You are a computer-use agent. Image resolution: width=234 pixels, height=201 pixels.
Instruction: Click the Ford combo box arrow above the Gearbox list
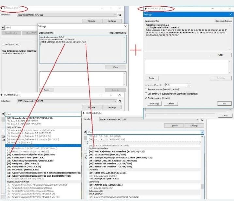[x=202, y=132]
